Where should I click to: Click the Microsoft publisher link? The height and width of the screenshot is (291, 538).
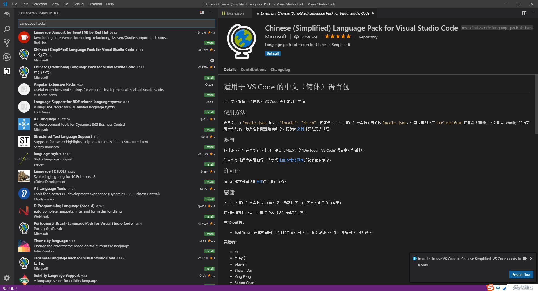[x=276, y=37]
